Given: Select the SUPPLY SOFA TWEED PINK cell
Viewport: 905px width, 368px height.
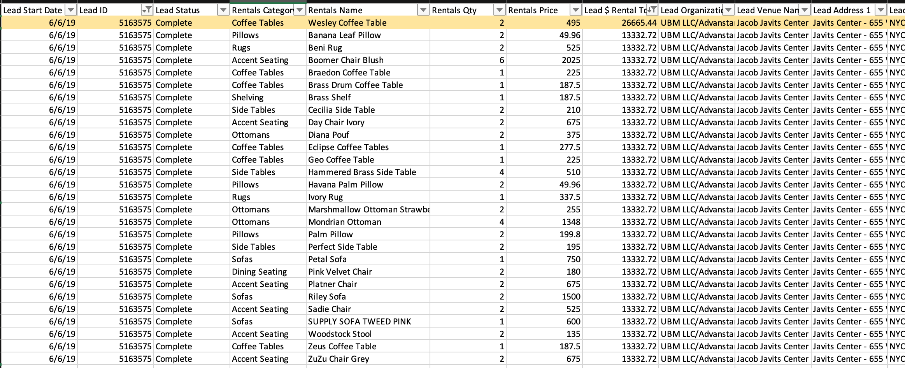Looking at the screenshot, I should tap(359, 322).
